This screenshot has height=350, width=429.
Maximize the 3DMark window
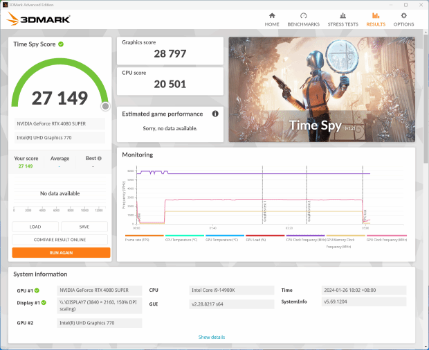[405, 5]
